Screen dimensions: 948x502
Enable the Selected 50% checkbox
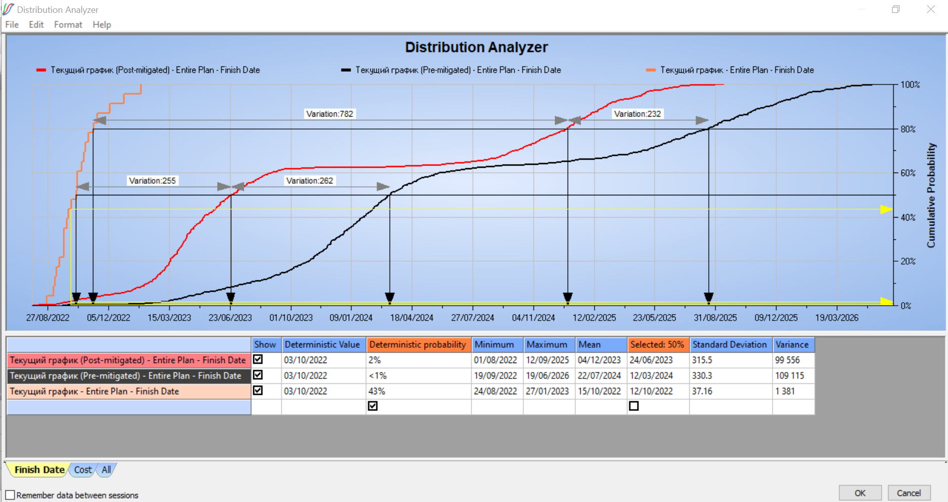point(634,406)
